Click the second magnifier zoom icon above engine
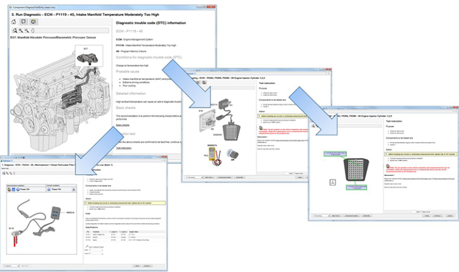 coord(20,30)
